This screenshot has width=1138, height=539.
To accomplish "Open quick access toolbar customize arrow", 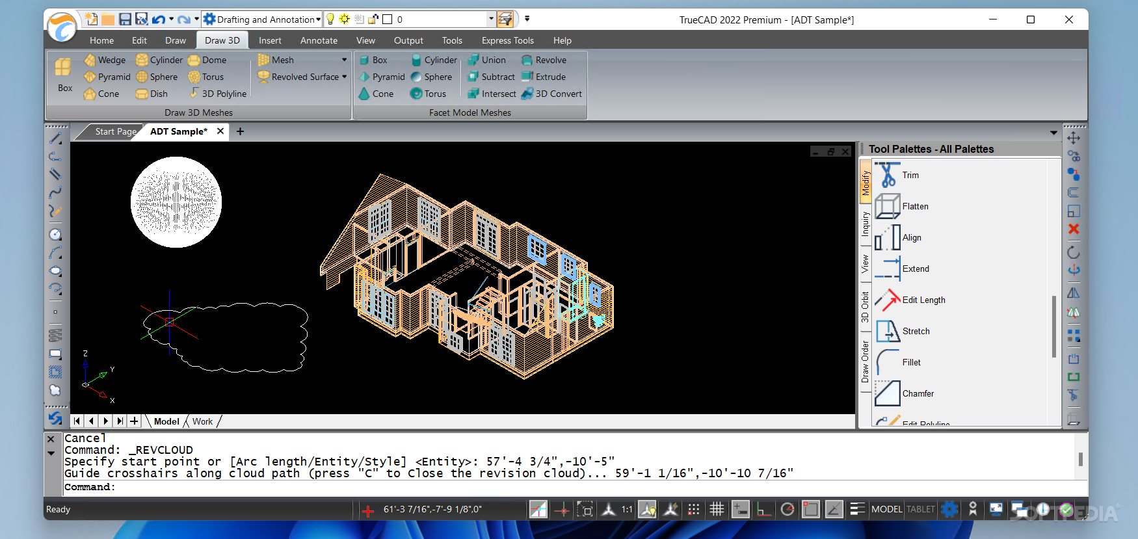I will point(527,19).
